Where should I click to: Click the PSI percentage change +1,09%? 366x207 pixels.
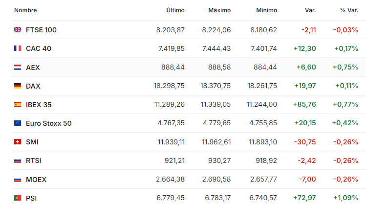[345, 198]
